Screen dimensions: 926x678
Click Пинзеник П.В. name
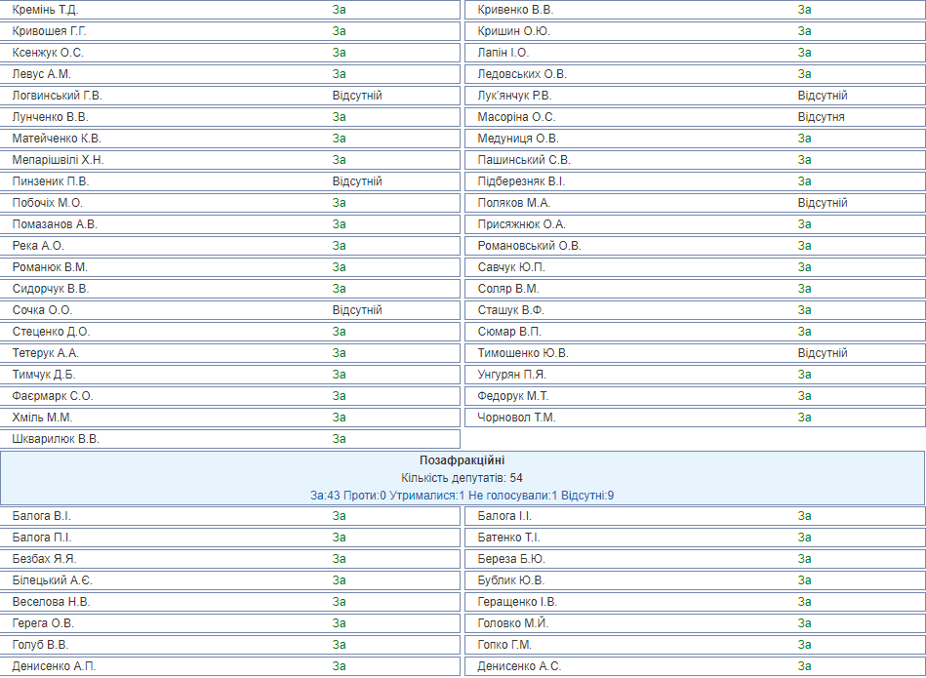point(51,181)
